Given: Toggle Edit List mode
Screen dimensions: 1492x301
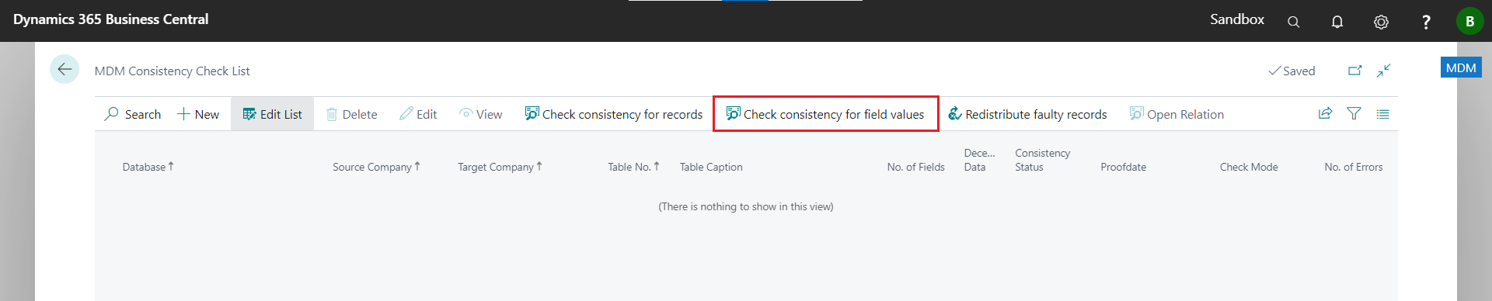Looking at the screenshot, I should pyautogui.click(x=272, y=114).
